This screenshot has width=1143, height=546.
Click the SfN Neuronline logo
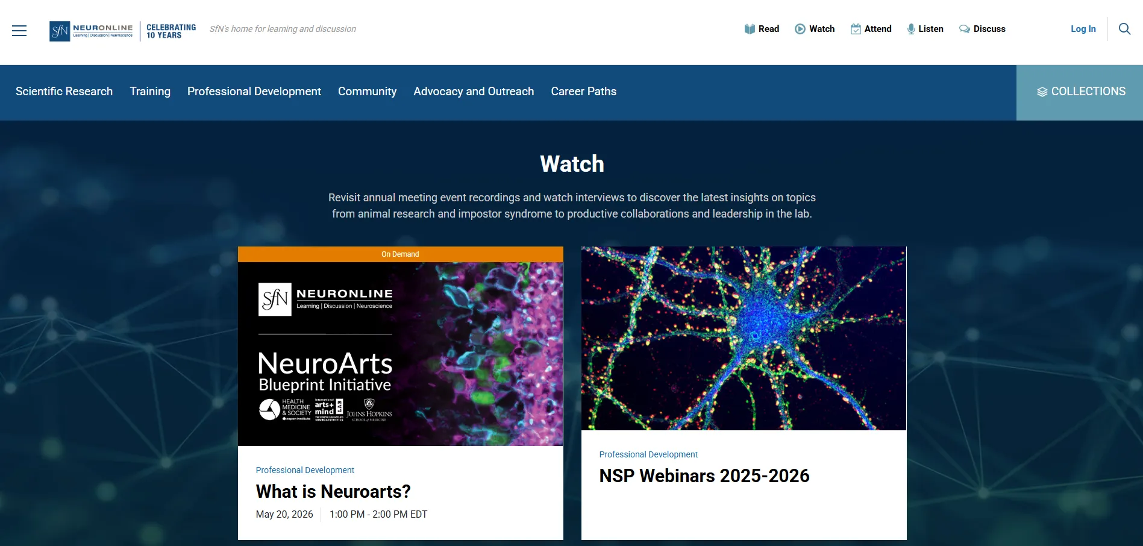click(x=91, y=31)
